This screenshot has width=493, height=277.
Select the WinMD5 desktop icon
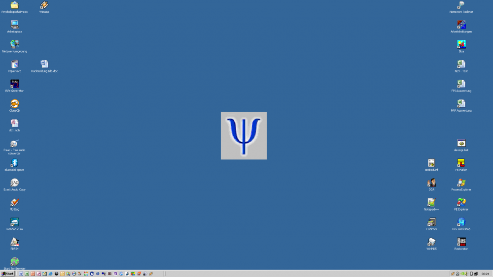point(431,245)
